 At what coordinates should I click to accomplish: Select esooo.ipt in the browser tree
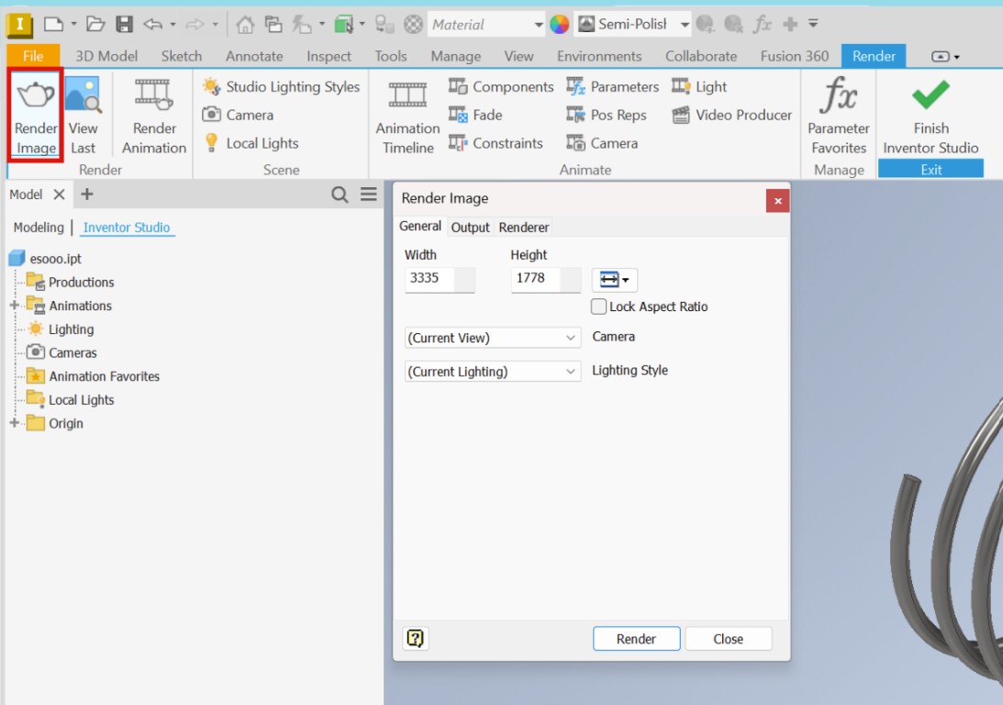point(56,259)
